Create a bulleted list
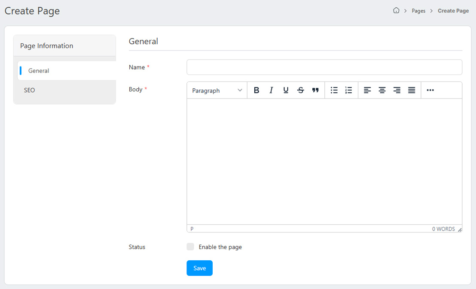This screenshot has width=476, height=289. tap(334, 90)
